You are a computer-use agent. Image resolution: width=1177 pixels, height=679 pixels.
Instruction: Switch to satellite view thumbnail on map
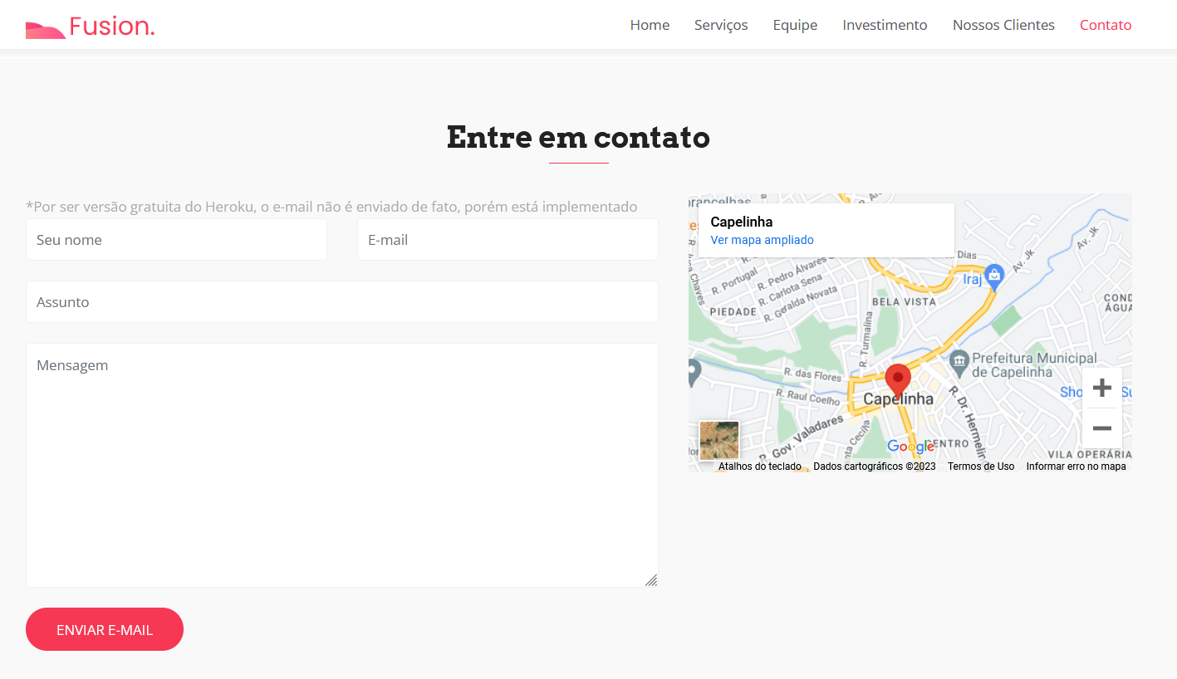click(719, 441)
